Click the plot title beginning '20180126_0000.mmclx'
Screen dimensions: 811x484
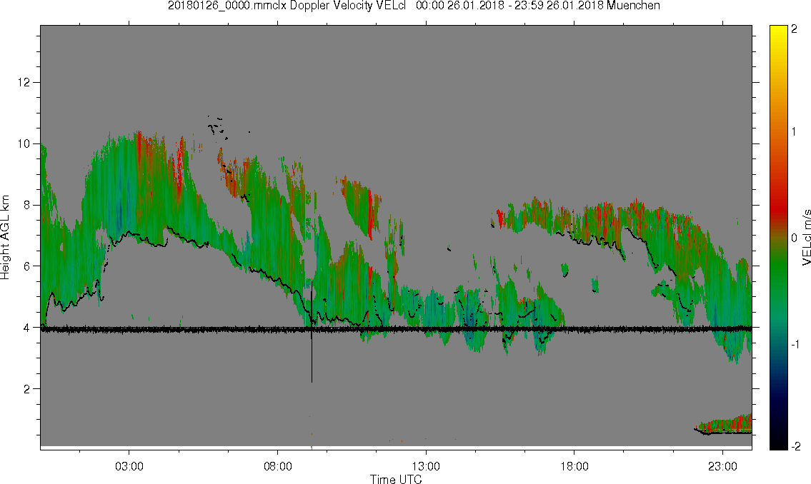click(414, 6)
